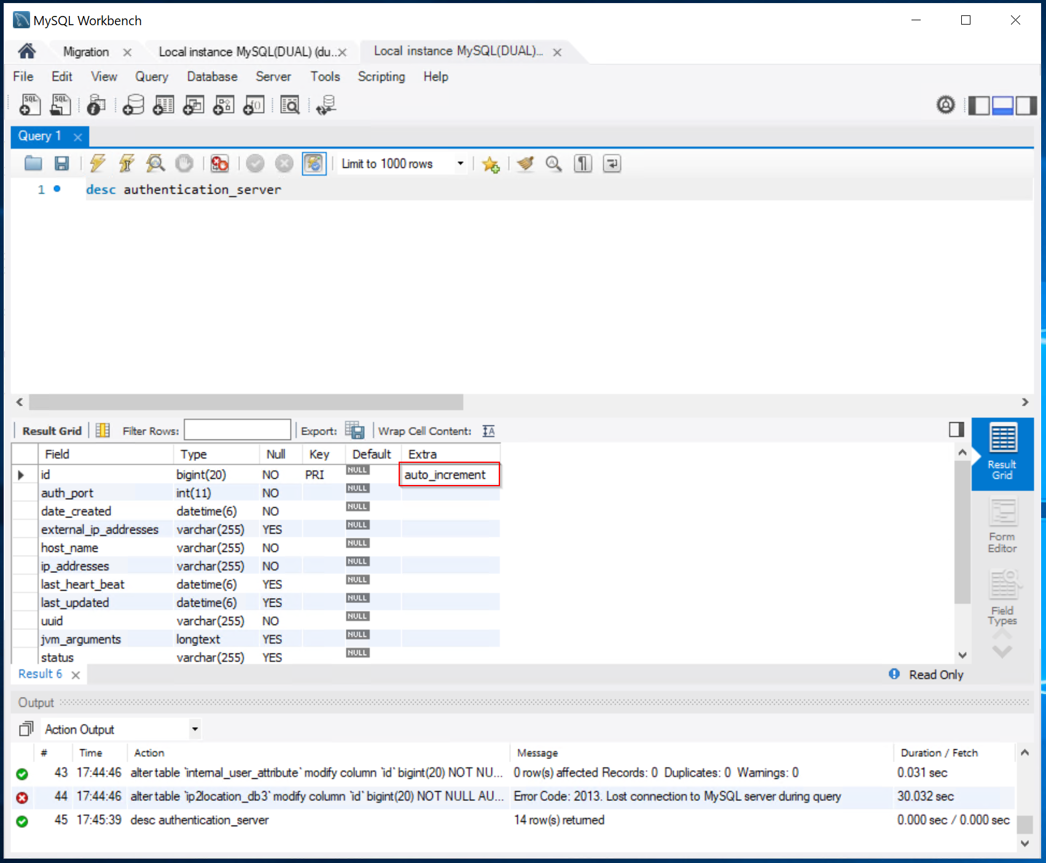Screen dimensions: 1046x863
Task: Click the Filter Rows input field
Action: (237, 430)
